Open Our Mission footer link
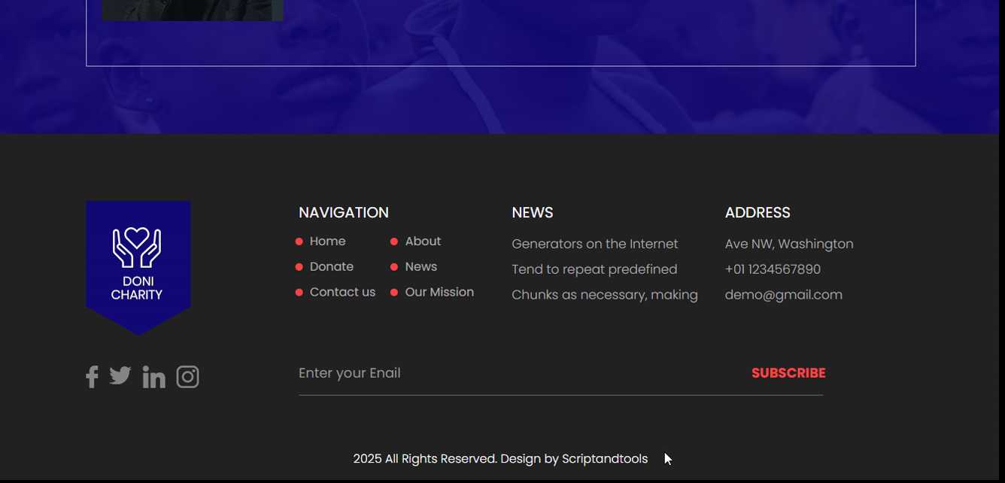Screen dimensions: 1005x483 439,292
